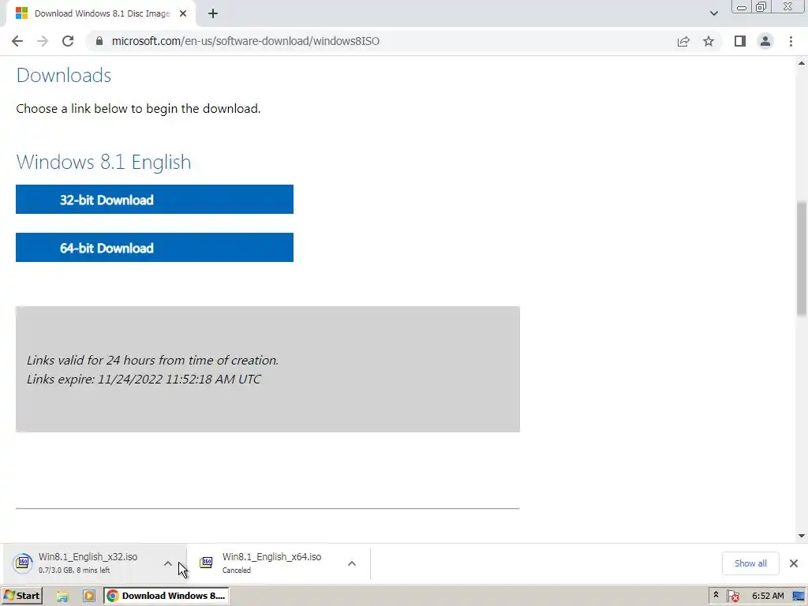Click the Show desktop tray icon

coord(799,597)
